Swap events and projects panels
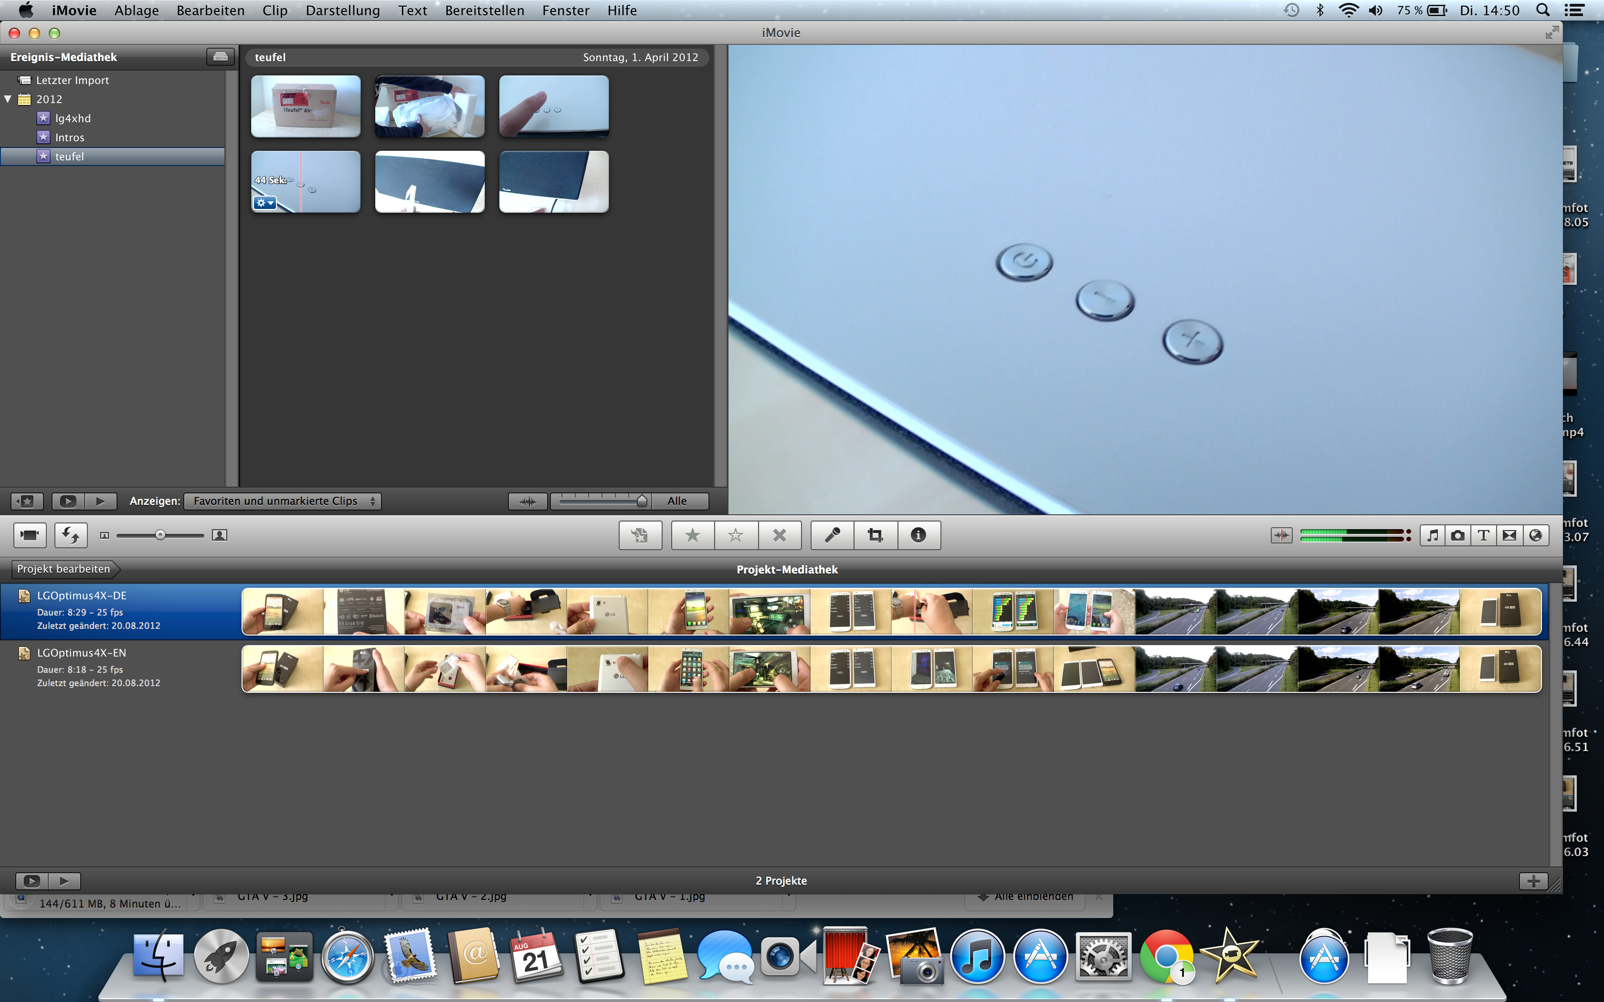This screenshot has width=1604, height=1002. [x=71, y=535]
